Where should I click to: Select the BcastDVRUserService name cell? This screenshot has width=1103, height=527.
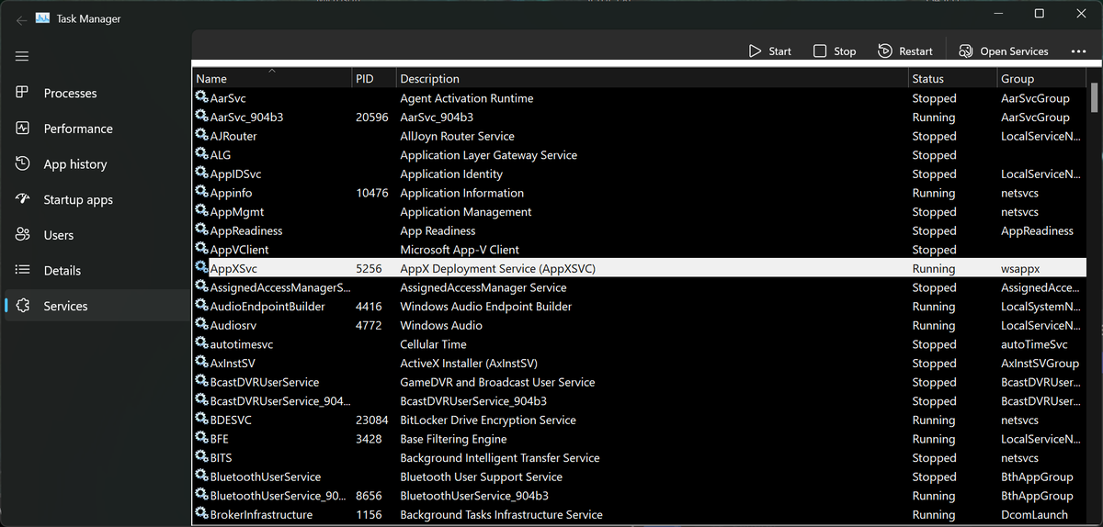[x=265, y=382]
